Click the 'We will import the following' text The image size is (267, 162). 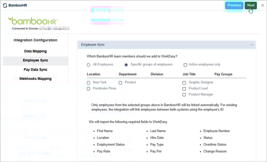pyautogui.click(x=128, y=122)
